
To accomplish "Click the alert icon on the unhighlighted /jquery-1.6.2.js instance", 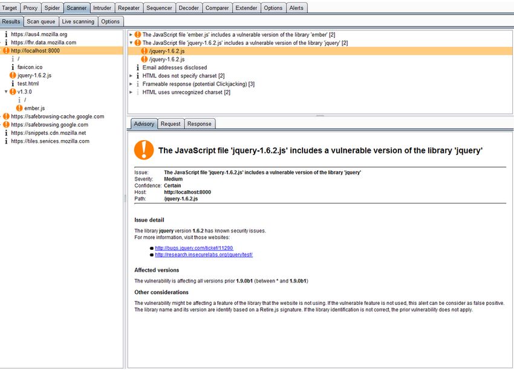I will (x=145, y=59).
